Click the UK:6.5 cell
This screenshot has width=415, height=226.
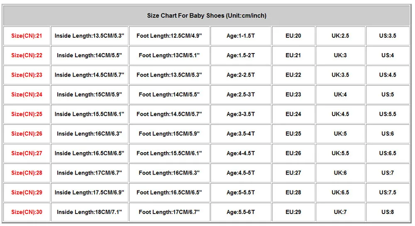click(x=340, y=192)
